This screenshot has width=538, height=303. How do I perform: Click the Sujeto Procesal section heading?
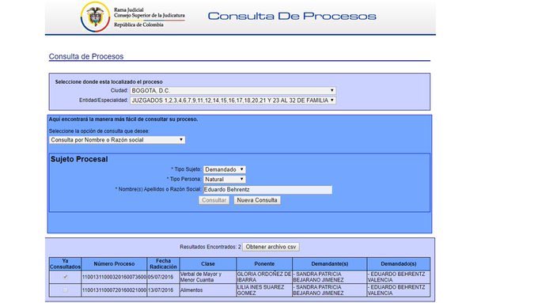click(x=79, y=159)
